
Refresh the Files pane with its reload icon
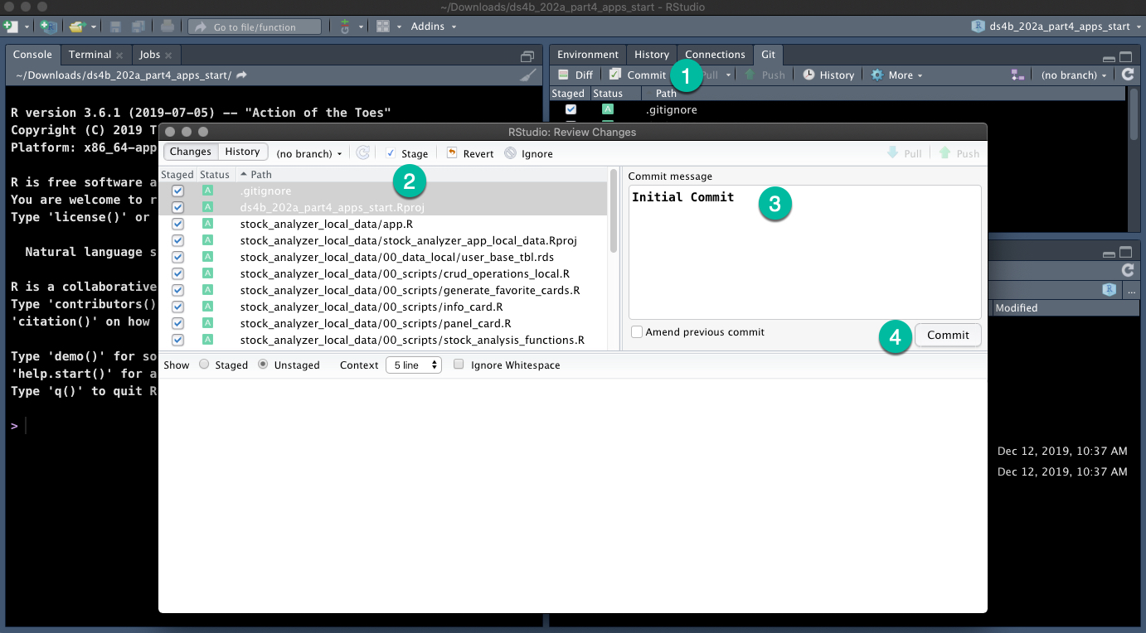click(x=1128, y=270)
